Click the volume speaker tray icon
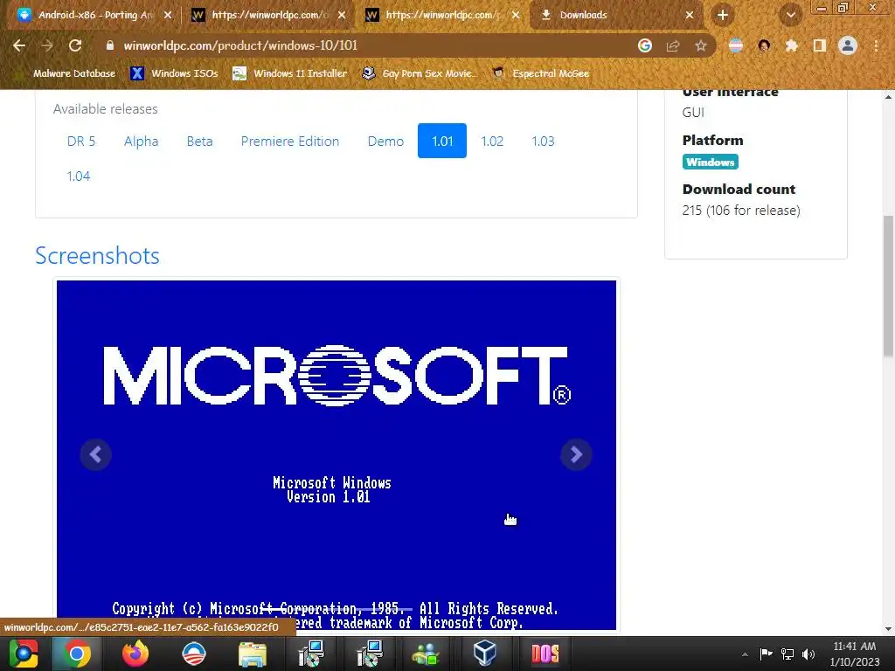The height and width of the screenshot is (671, 895). 808,654
